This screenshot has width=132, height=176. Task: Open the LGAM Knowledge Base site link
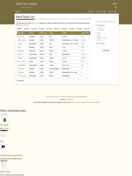(11, 155)
